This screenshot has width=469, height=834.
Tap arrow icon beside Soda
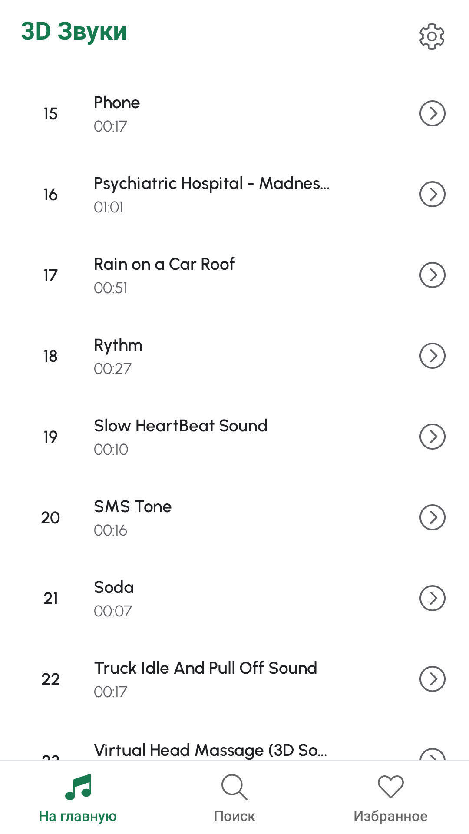coord(432,598)
